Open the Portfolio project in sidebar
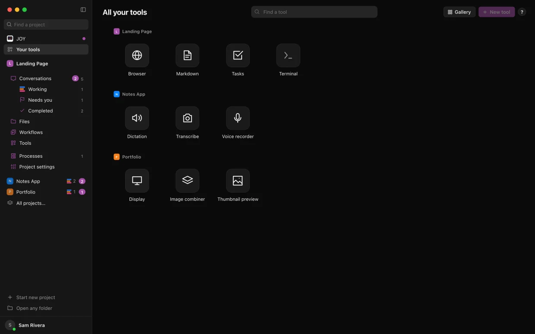535x334 pixels. (46, 192)
